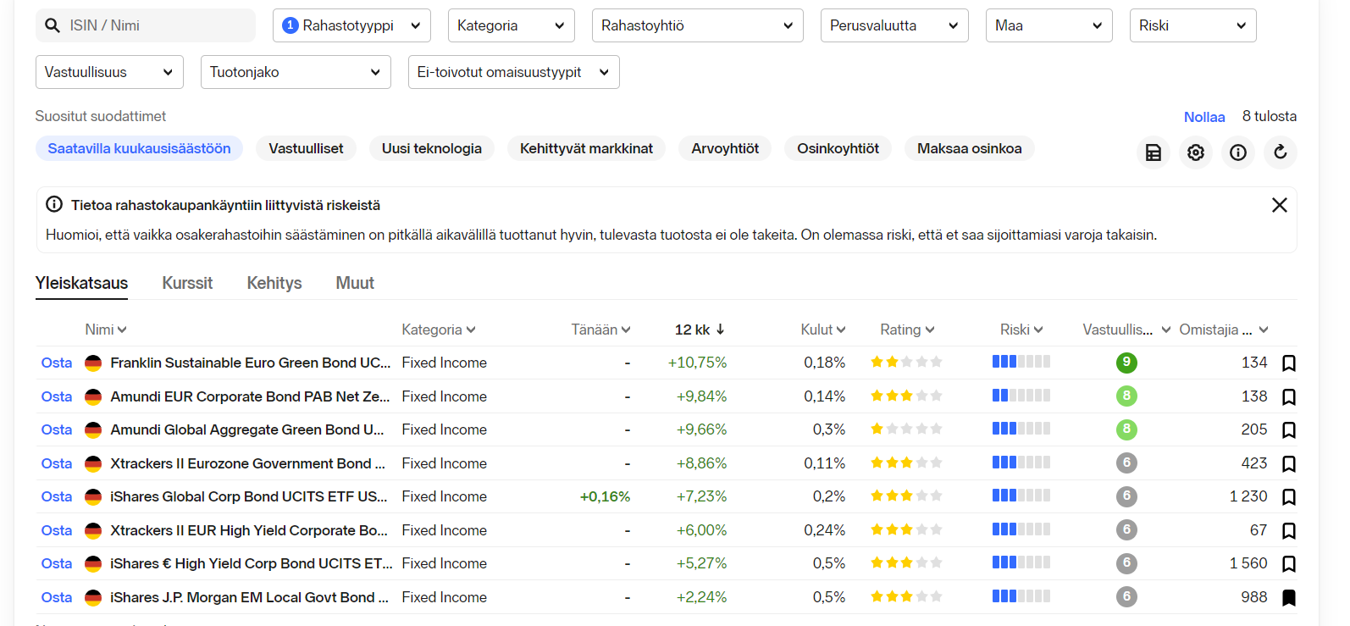The height and width of the screenshot is (626, 1350).
Task: Click Osta for Franklin Sustainable Euro Green Bond
Action: tap(57, 363)
